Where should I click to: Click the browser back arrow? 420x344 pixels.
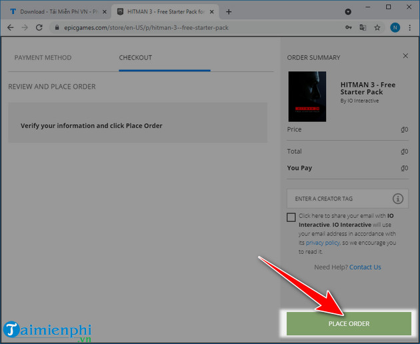(x=10, y=27)
